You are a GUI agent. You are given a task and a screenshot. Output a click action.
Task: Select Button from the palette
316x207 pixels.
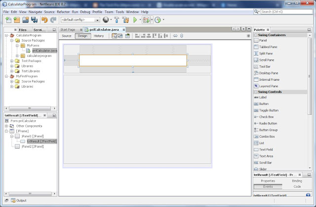(264, 104)
